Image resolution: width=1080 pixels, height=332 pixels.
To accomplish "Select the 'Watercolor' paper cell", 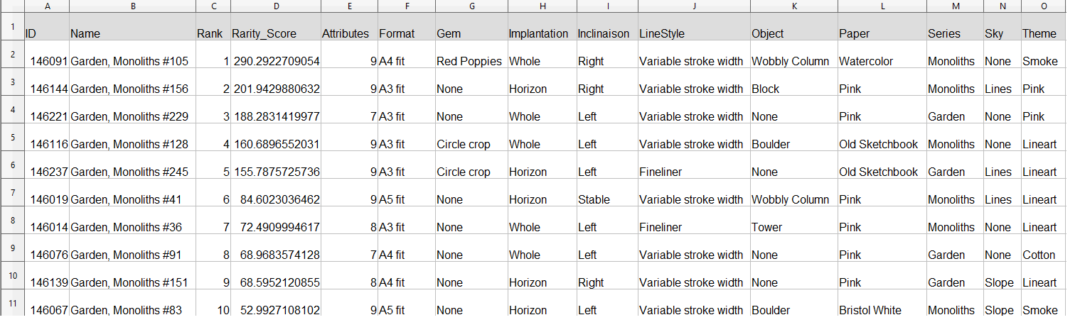I will [x=882, y=61].
